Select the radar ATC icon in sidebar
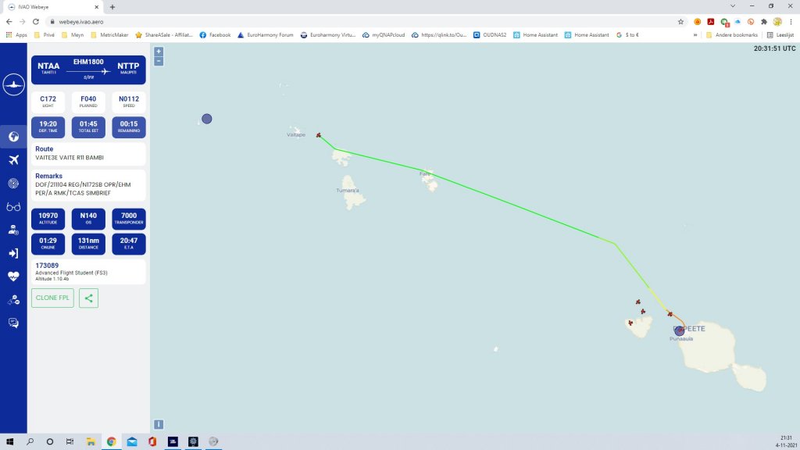 (x=13, y=183)
